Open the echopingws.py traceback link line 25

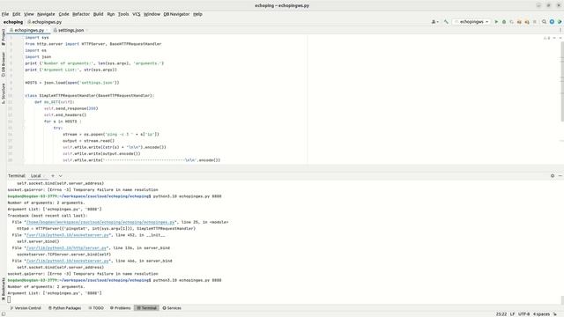point(100,222)
